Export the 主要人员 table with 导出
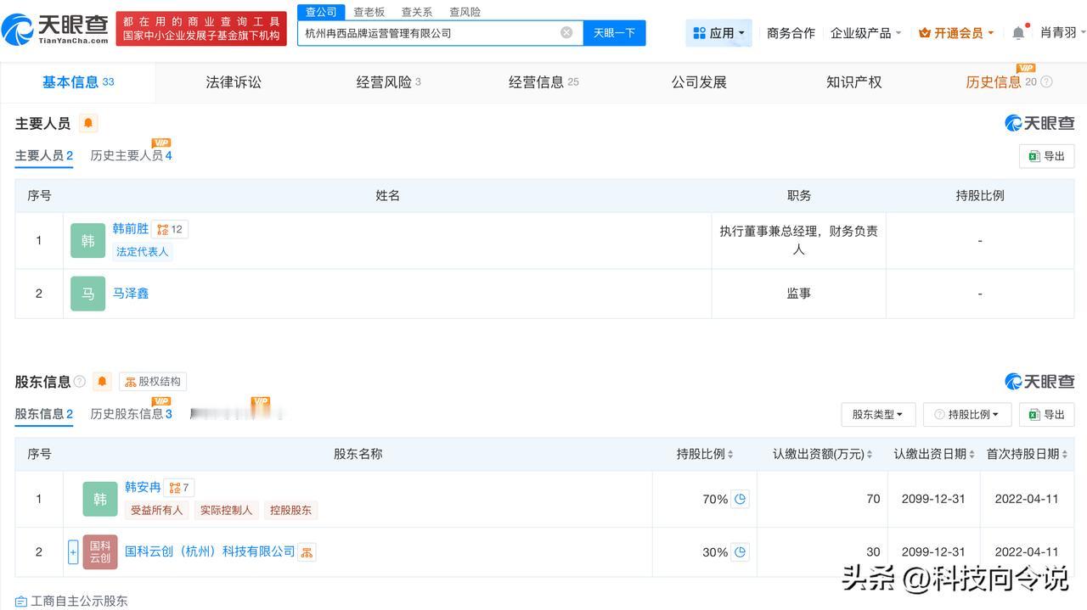The width and height of the screenshot is (1087, 610). [1046, 156]
